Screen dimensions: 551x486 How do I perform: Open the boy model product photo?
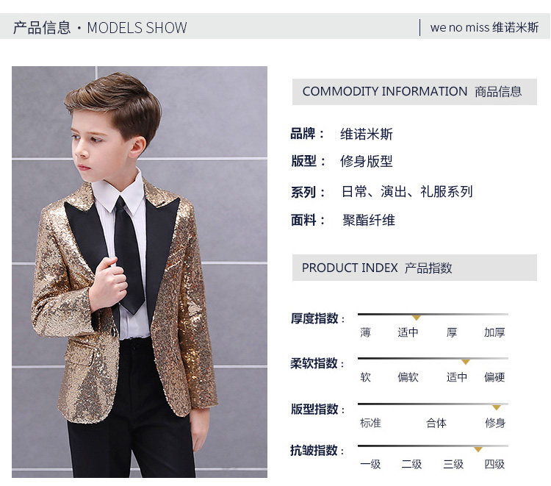(x=140, y=271)
